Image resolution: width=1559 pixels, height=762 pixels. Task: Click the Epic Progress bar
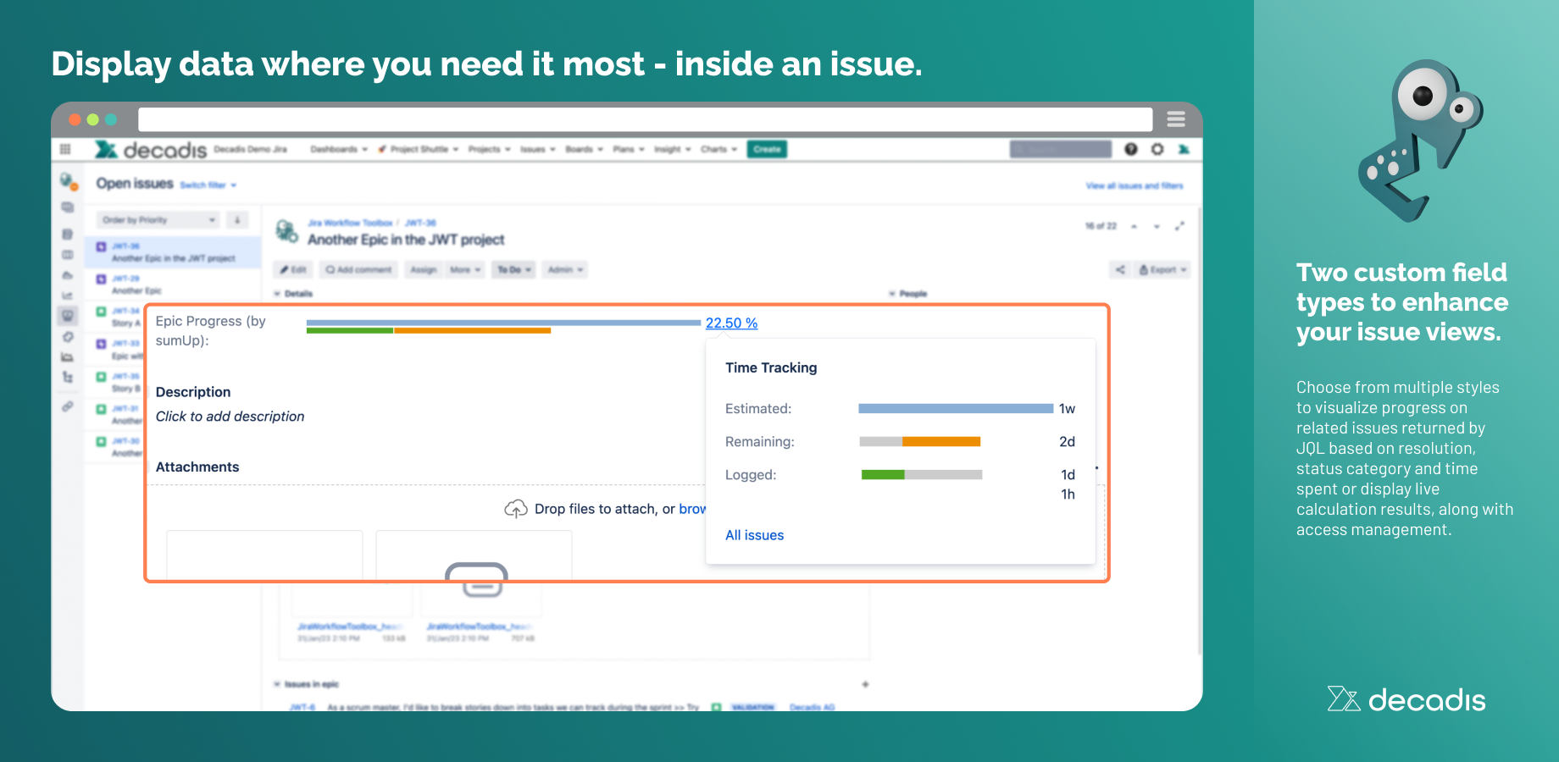coord(503,326)
